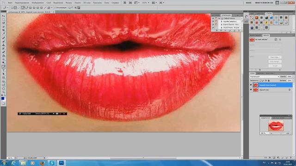Select the Eyedropper tool

(x=4, y=34)
